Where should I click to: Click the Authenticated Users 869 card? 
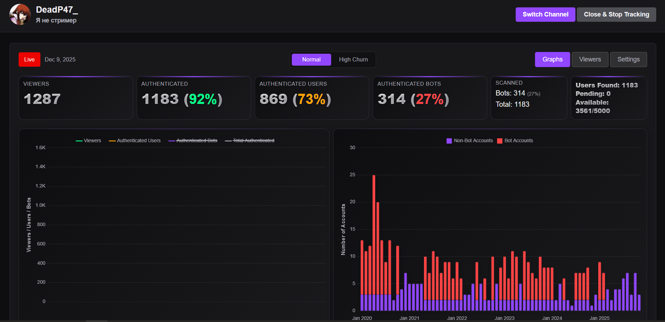312,98
